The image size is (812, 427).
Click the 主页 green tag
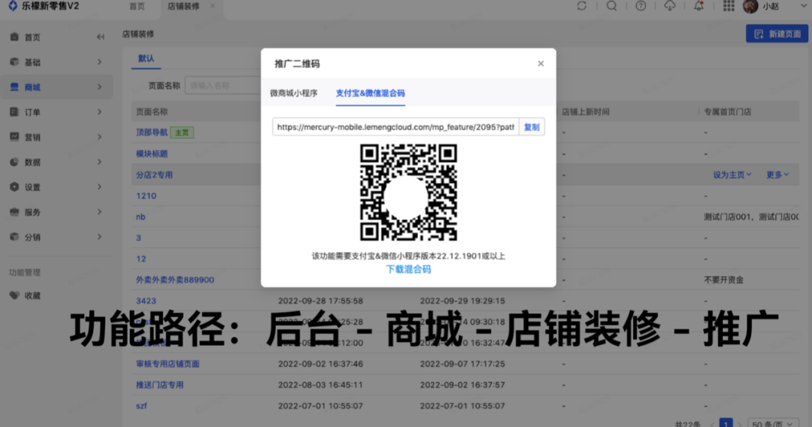(182, 132)
